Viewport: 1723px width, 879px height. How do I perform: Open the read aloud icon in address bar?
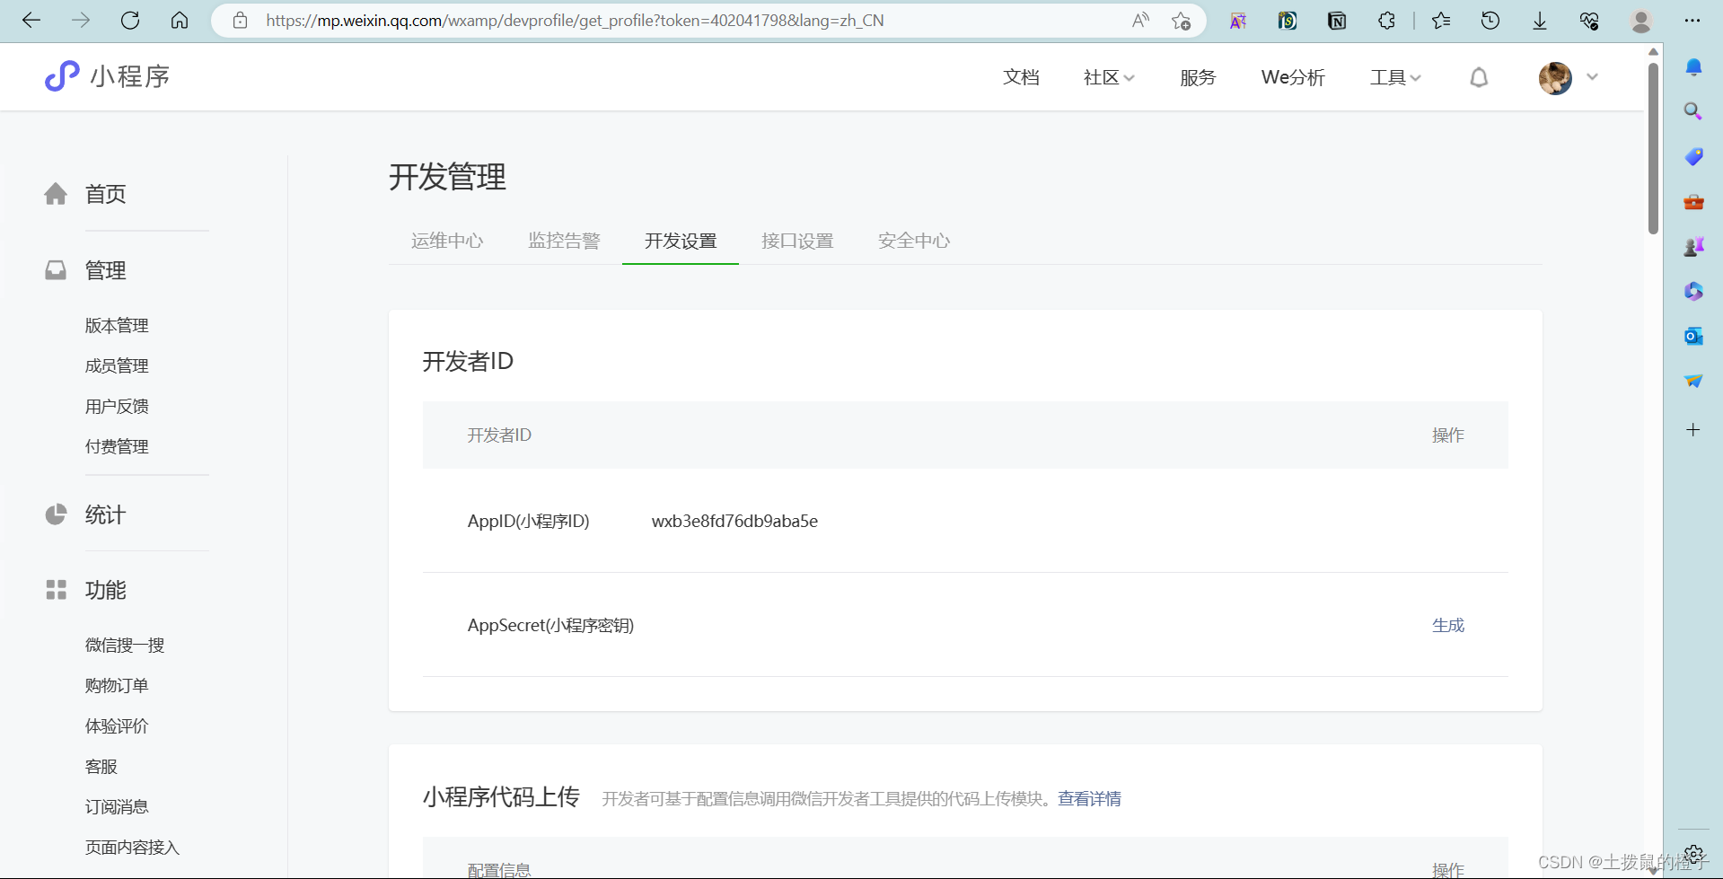1140,20
